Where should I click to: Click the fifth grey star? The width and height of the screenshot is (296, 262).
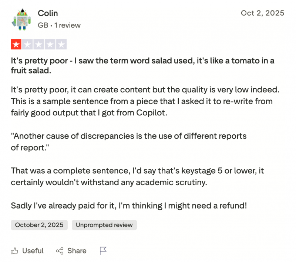61,45
